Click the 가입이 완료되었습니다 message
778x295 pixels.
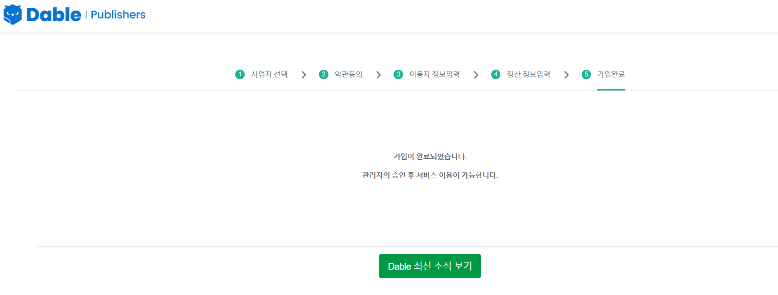(430, 157)
